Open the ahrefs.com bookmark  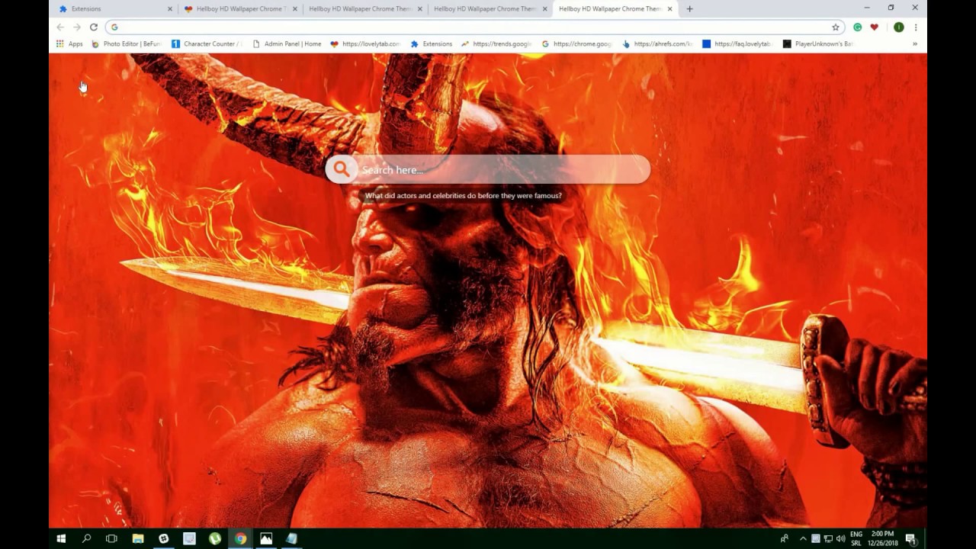click(x=658, y=44)
